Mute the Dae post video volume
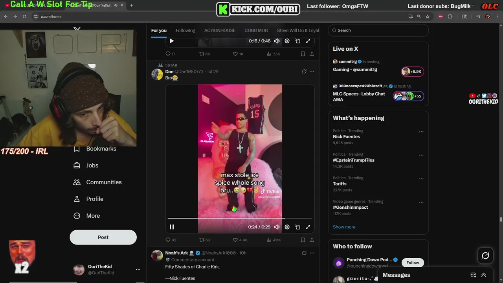503x283 pixels. tap(277, 227)
